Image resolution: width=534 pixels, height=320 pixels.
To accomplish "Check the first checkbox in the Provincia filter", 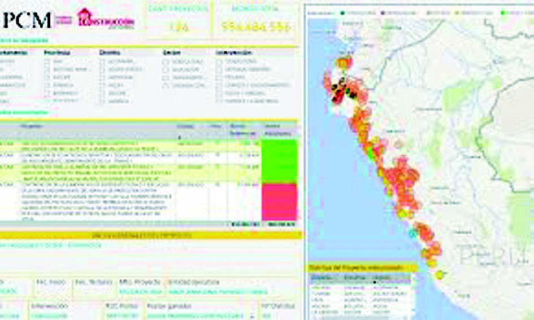I will [48, 61].
